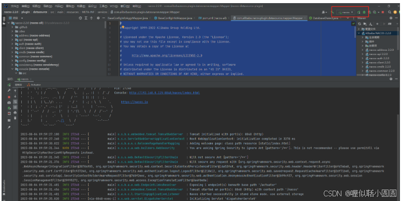Open the VCS menu

point(114,6)
